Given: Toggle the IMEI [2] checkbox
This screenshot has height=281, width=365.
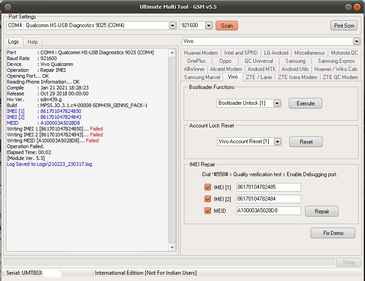Looking at the screenshot, I should point(208,199).
